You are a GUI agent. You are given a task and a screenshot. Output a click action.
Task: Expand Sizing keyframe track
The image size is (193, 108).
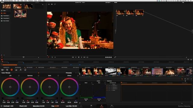[112, 90]
